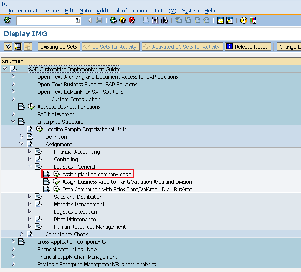Expand the SAP NetWeaver node

coord(13,114)
